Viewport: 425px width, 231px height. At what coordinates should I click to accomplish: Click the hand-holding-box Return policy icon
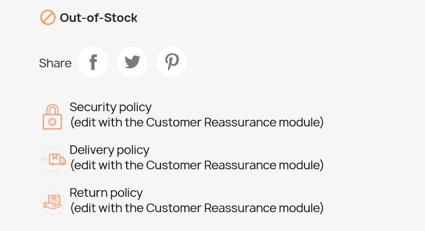(x=52, y=202)
